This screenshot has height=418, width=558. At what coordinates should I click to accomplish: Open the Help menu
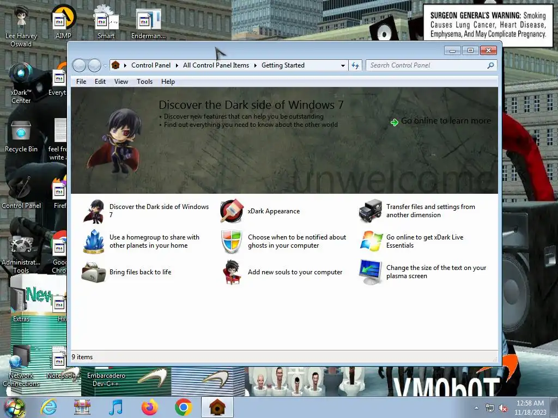click(168, 82)
